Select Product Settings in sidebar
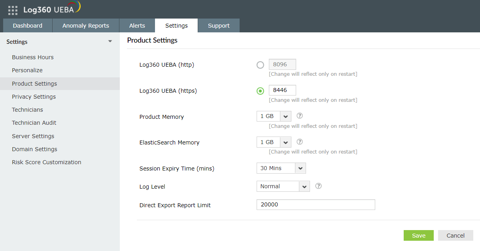 (60, 84)
